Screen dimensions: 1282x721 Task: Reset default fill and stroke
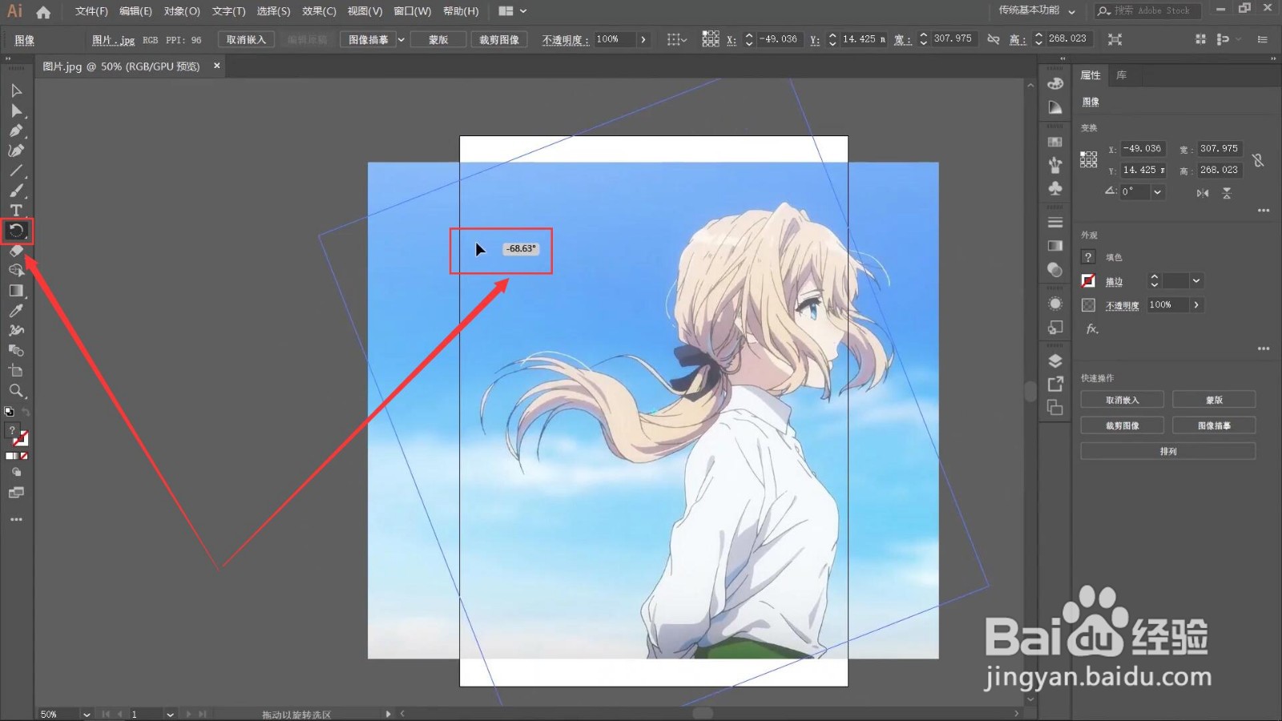(9, 412)
